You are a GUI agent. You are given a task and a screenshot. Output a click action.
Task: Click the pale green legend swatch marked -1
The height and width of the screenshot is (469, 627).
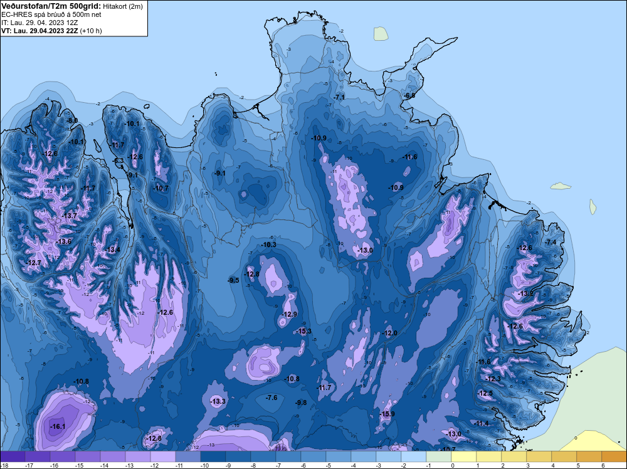pos(439,456)
